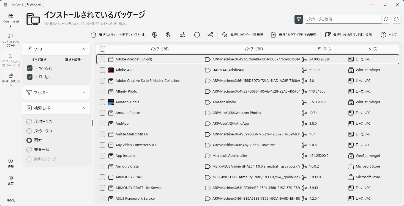
Task: Sort by ソース column header
Action: (373, 49)
